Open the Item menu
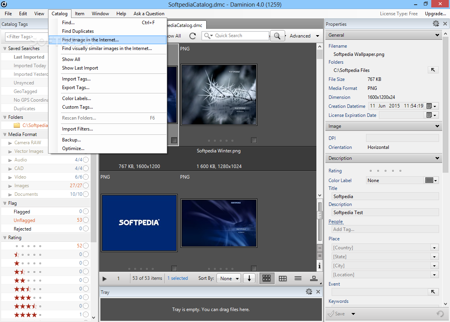The image size is (450, 322). (80, 14)
